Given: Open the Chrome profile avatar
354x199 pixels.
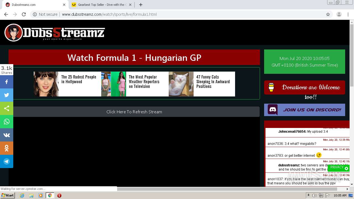Looking at the screenshot, I should click(339, 14).
